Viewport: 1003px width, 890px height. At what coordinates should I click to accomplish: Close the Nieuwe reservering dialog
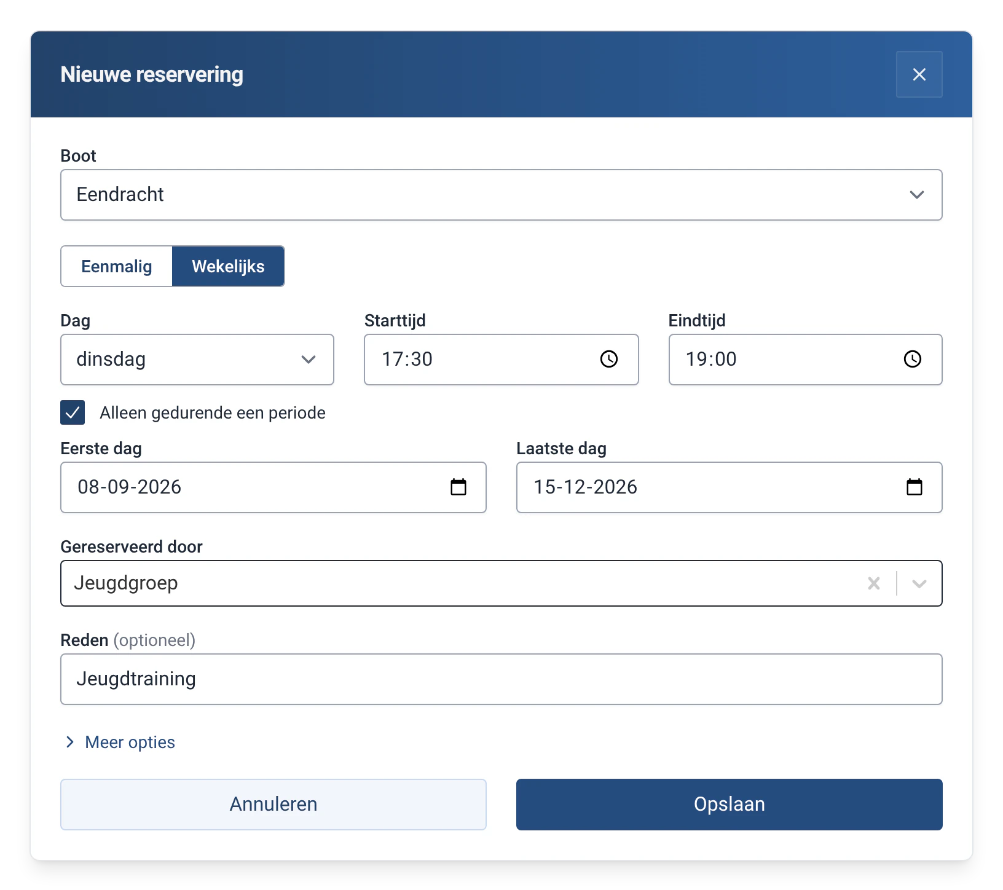point(919,74)
